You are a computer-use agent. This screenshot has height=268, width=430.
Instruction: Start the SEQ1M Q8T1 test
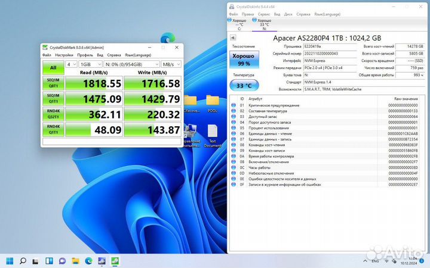(53, 83)
